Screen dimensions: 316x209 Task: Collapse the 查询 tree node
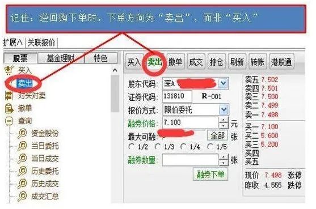point(9,121)
